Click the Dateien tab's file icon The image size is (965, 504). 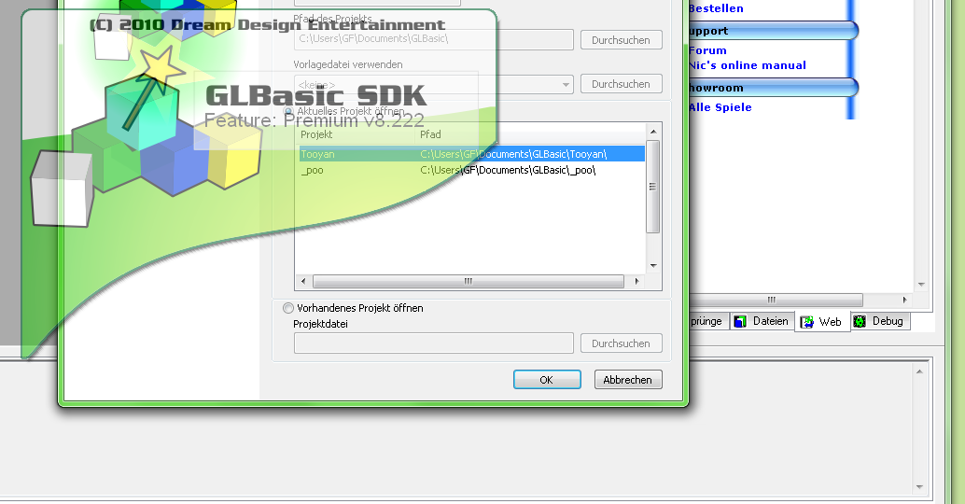[x=740, y=321]
